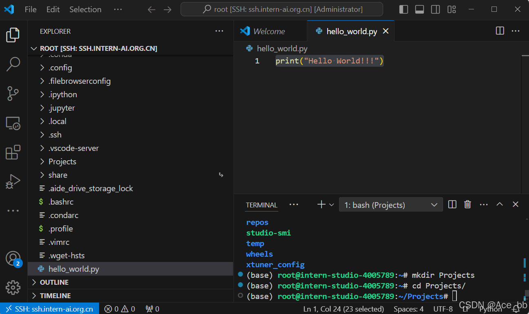Open the .aide_drive_storage_lock file
Screen dimensions: 529x314
pyautogui.click(x=130, y=188)
